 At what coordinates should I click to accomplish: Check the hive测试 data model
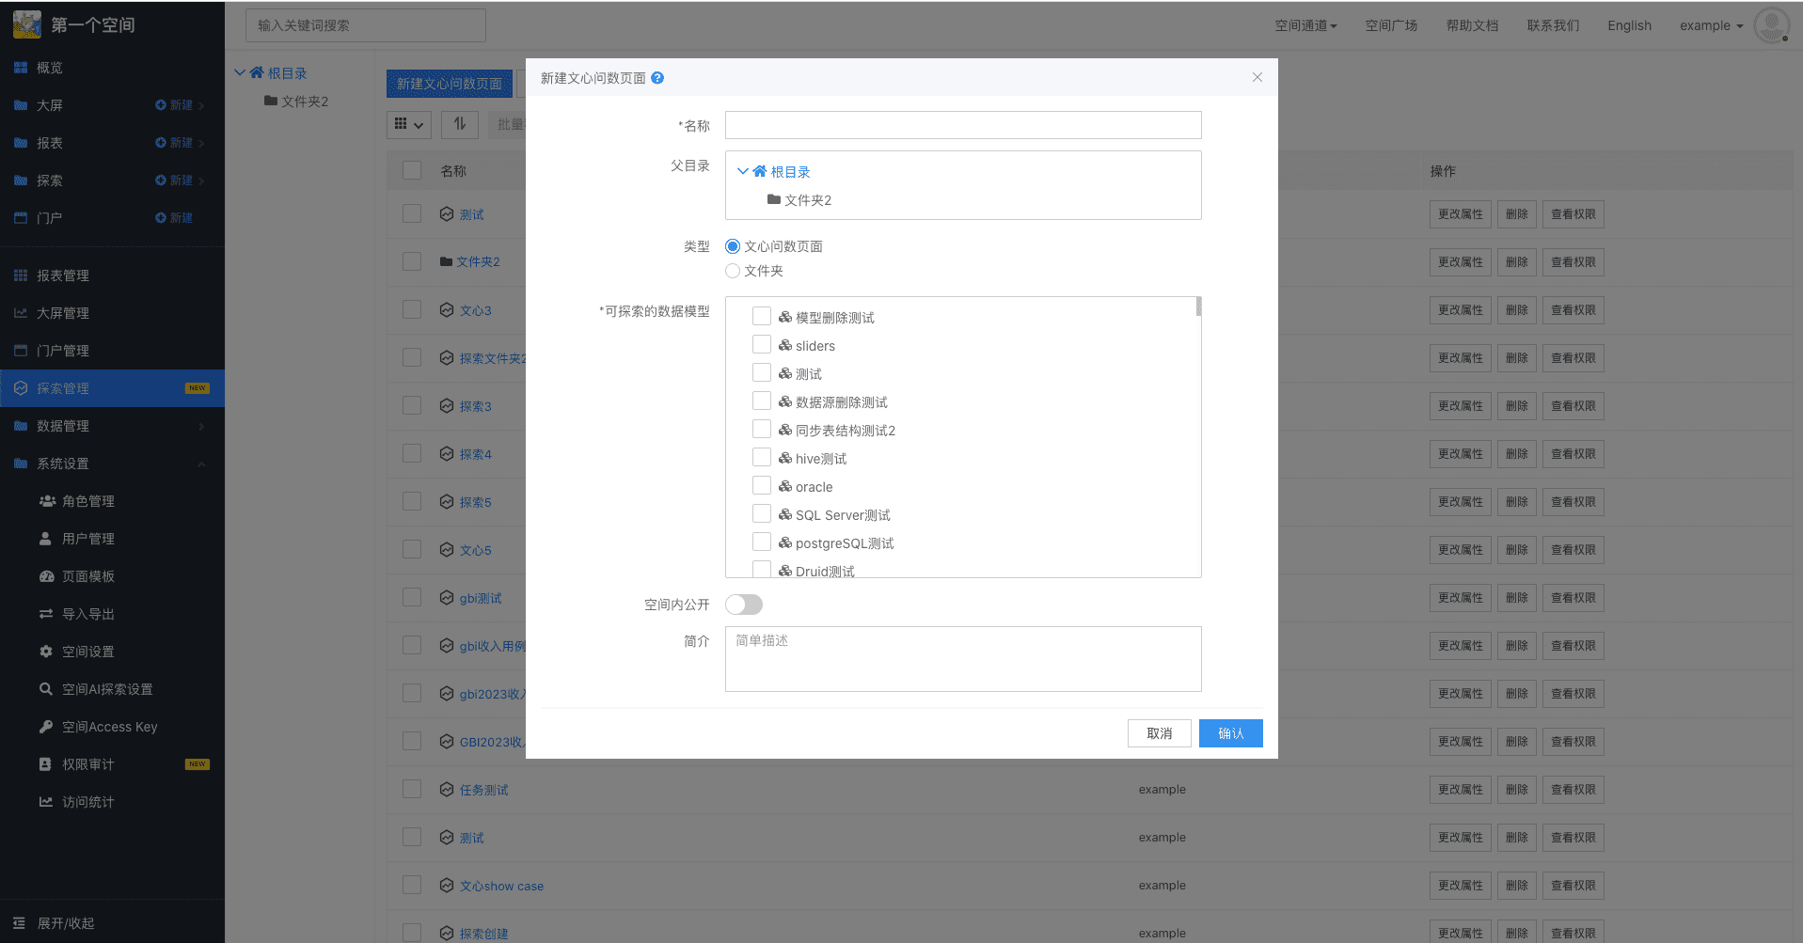[762, 458]
